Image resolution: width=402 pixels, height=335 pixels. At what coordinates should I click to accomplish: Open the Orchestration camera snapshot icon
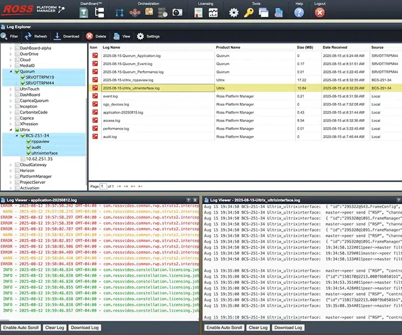pyautogui.click(x=177, y=12)
